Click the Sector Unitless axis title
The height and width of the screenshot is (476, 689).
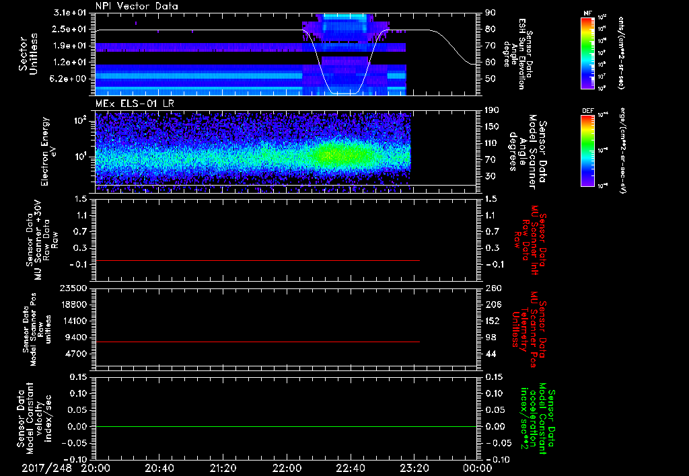pyautogui.click(x=28, y=54)
